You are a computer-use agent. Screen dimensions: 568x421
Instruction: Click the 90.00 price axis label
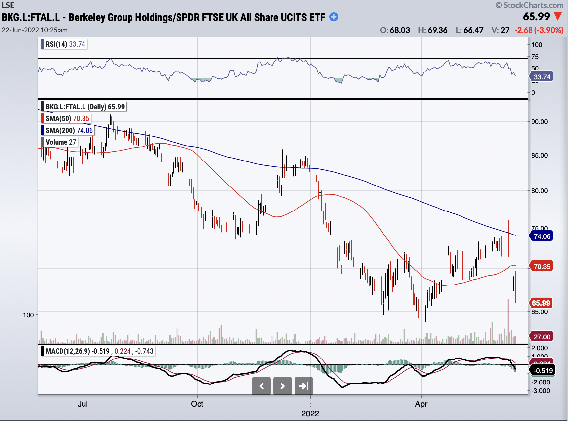coord(540,122)
